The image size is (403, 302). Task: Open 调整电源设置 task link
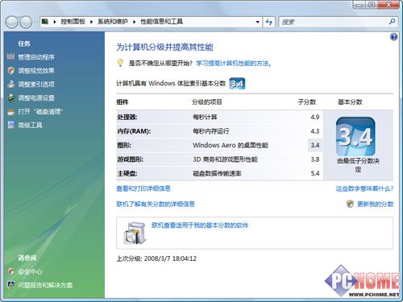click(x=36, y=98)
